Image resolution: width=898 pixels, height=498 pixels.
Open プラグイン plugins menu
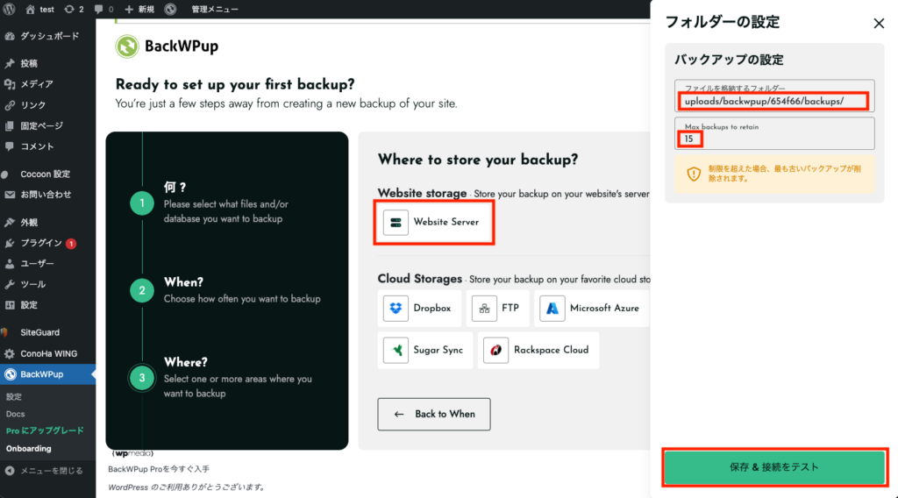coord(47,243)
